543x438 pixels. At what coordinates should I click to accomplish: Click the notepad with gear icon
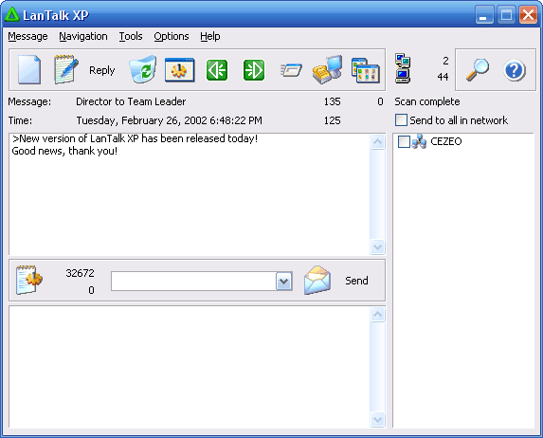[x=29, y=280]
